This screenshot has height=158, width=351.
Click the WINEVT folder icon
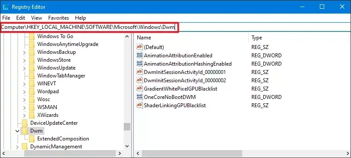pos(32,84)
